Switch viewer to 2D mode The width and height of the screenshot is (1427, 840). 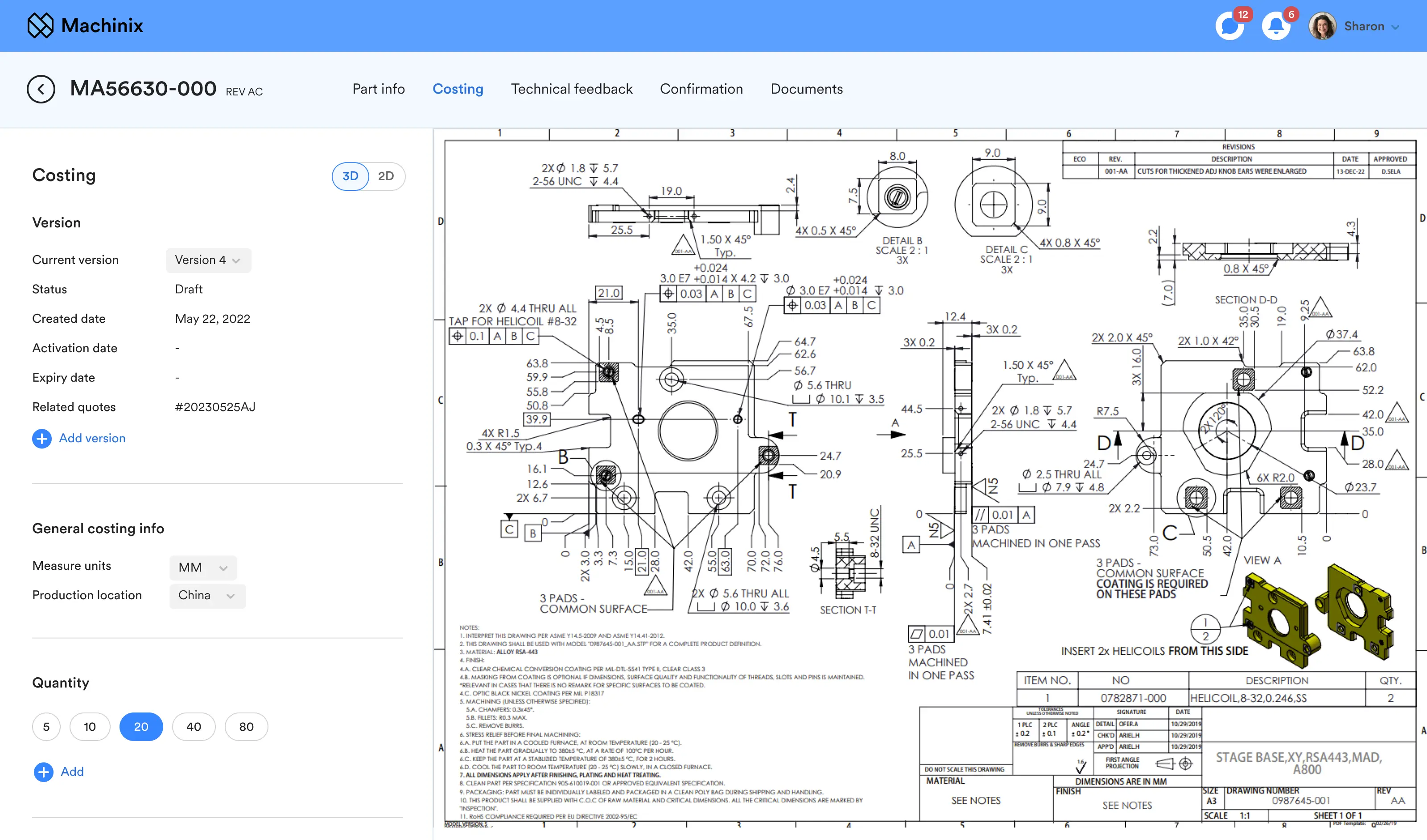click(x=386, y=176)
